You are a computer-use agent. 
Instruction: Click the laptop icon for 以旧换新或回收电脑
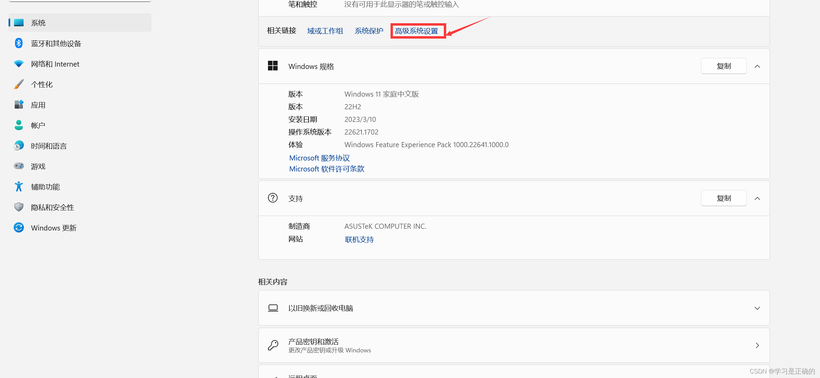(273, 308)
